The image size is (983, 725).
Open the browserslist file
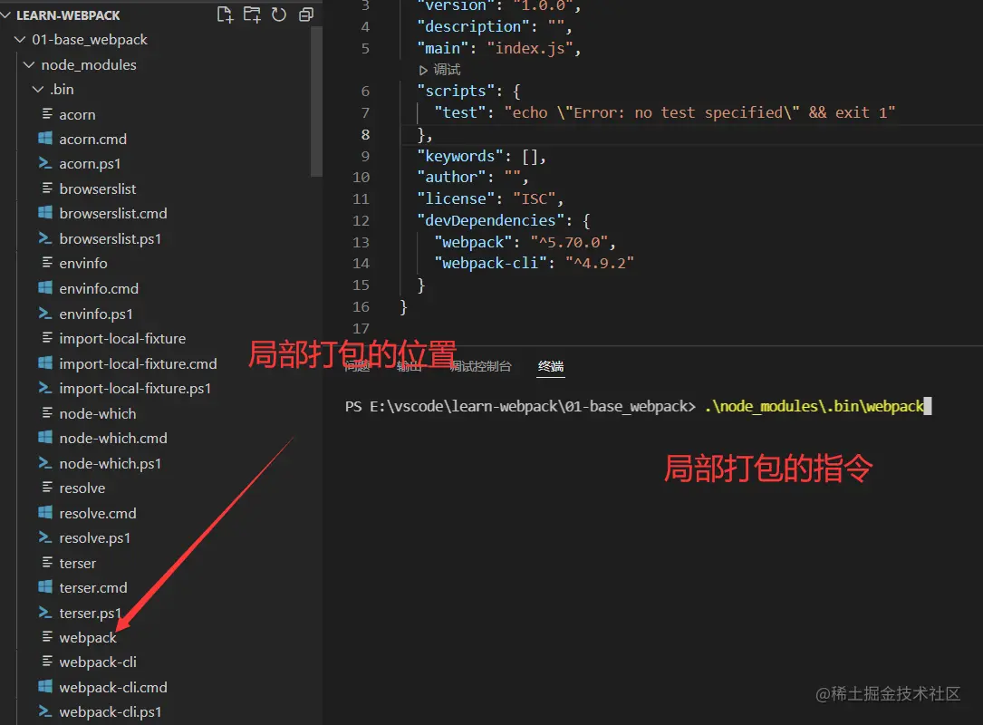[97, 188]
